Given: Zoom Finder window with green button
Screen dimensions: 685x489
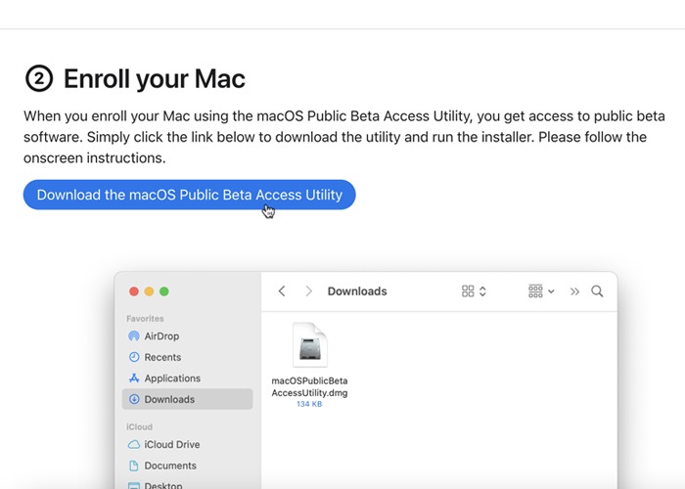Looking at the screenshot, I should coord(164,291).
